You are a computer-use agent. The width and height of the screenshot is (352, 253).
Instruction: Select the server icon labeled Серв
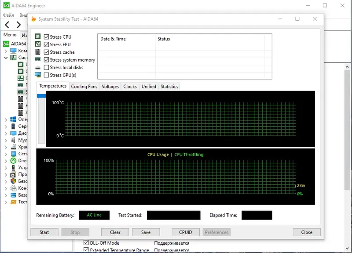coord(13,126)
